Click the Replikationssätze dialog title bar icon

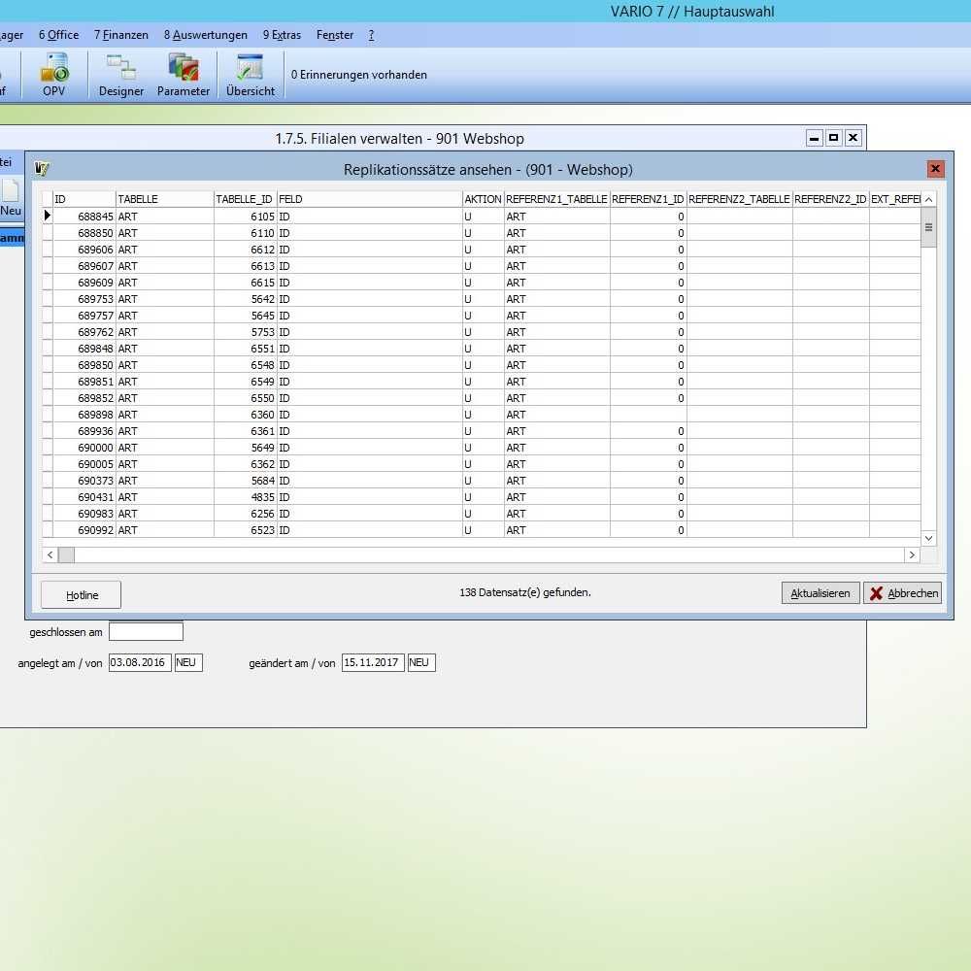[41, 168]
